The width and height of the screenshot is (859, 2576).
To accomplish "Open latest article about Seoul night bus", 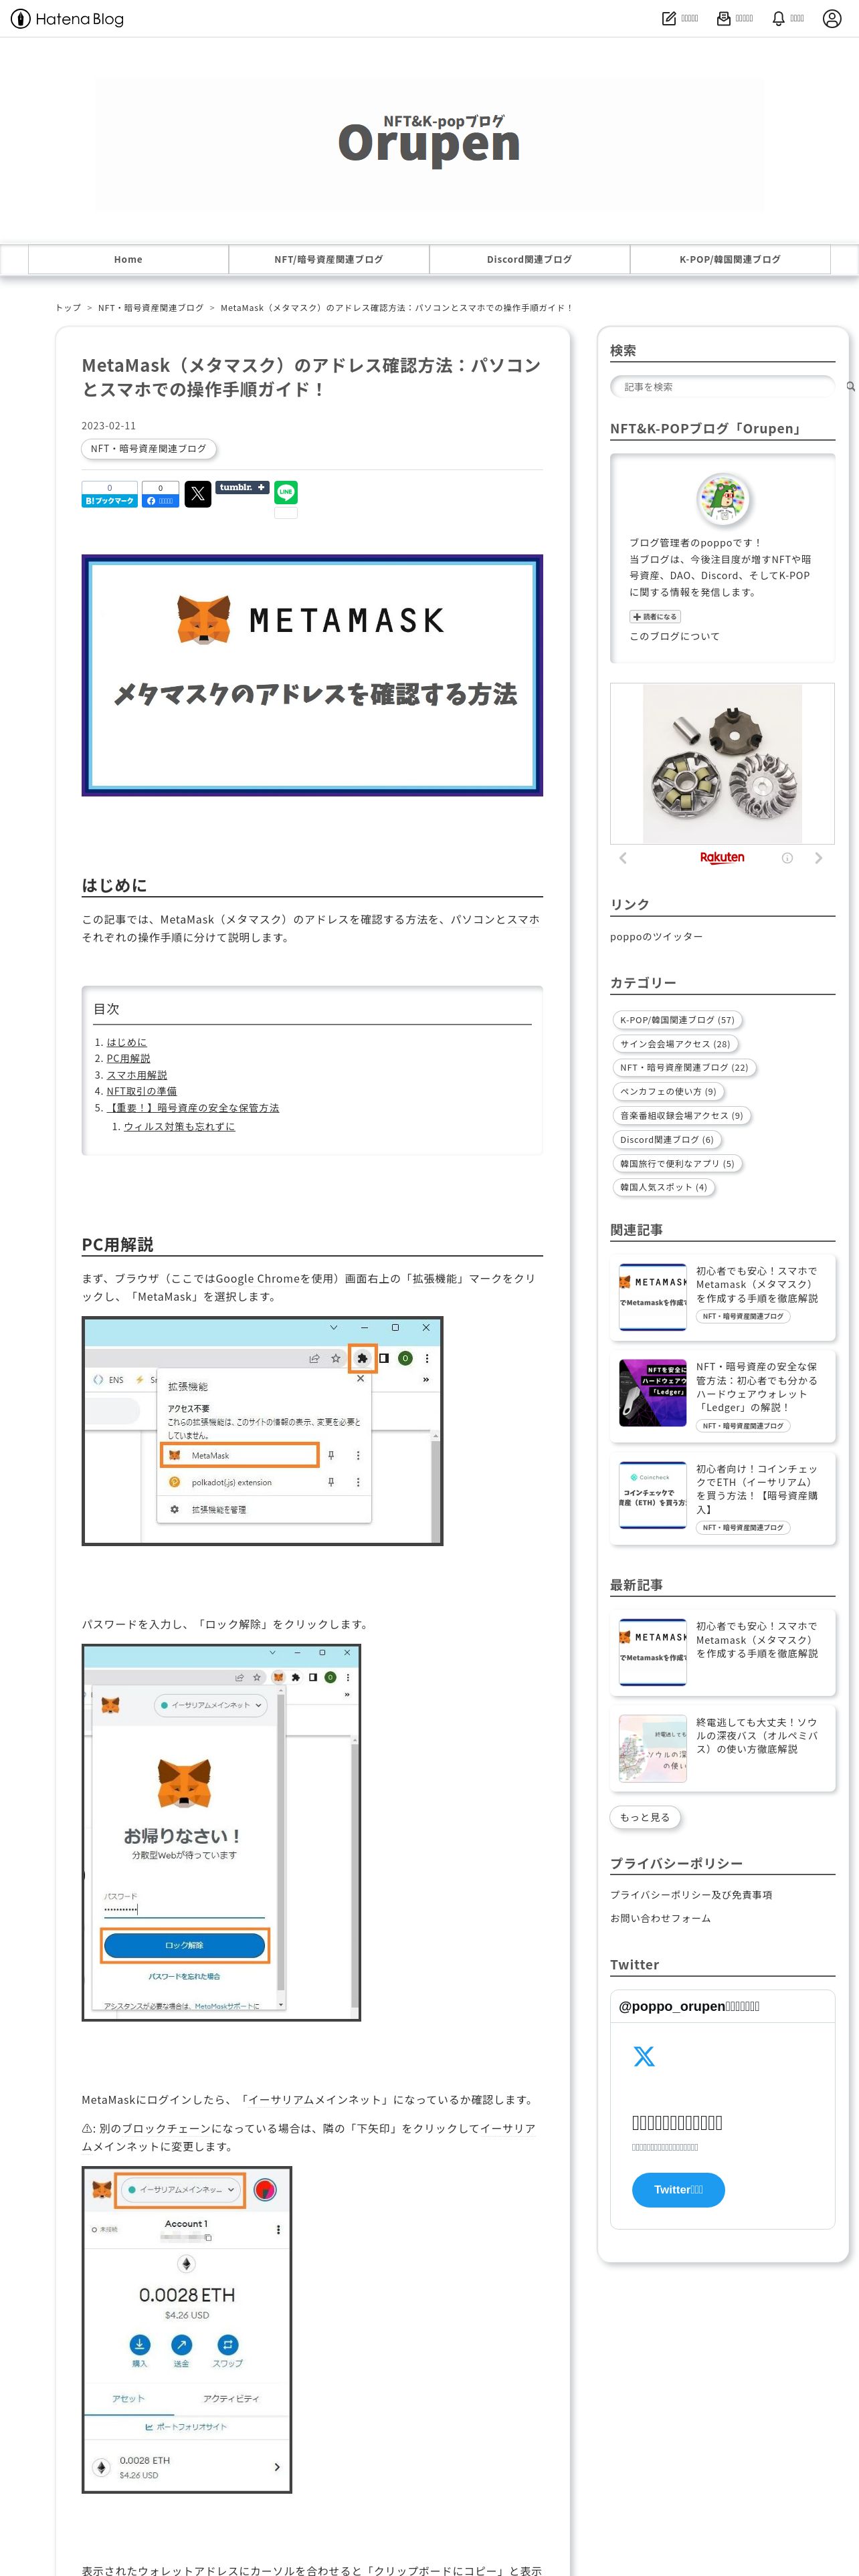I will [x=757, y=1736].
